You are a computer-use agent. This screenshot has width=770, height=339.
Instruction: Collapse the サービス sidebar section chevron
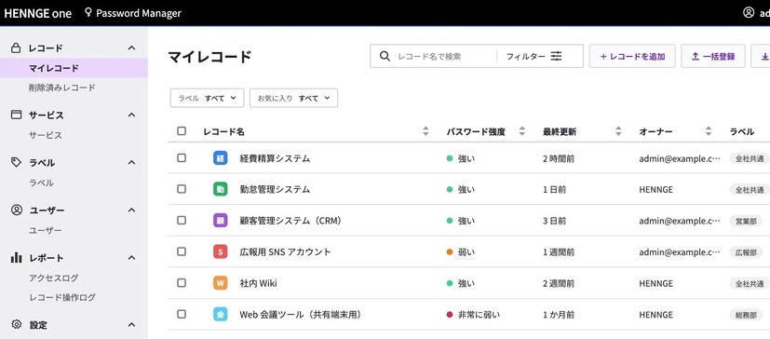pyautogui.click(x=131, y=115)
